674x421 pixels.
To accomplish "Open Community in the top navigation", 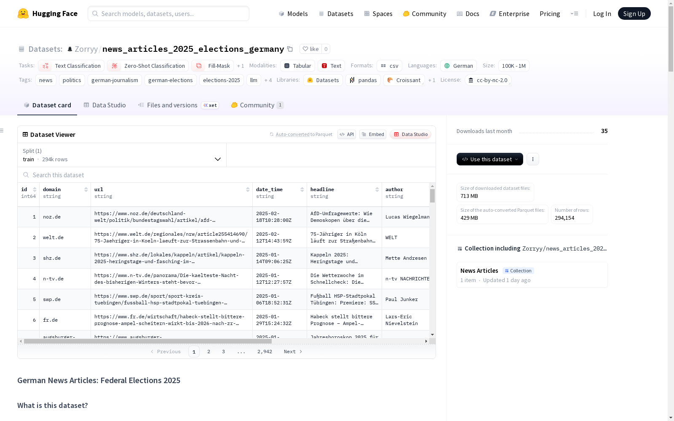I will coord(425,13).
